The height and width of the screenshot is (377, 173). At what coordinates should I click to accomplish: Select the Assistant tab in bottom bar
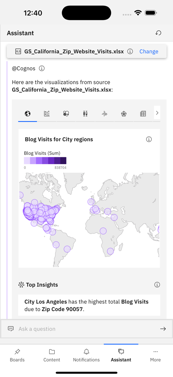click(121, 356)
